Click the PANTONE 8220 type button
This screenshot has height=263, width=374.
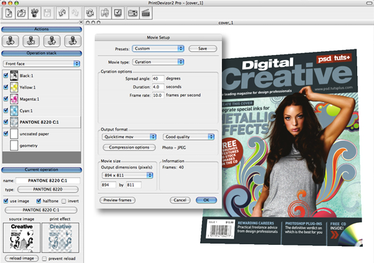click(48, 189)
